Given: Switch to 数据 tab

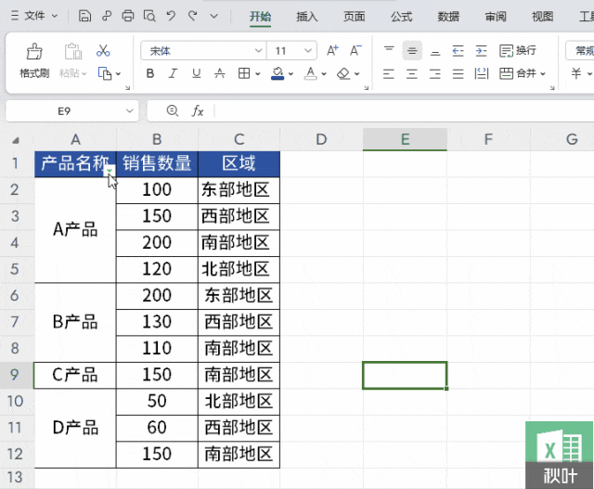Looking at the screenshot, I should coord(448,17).
